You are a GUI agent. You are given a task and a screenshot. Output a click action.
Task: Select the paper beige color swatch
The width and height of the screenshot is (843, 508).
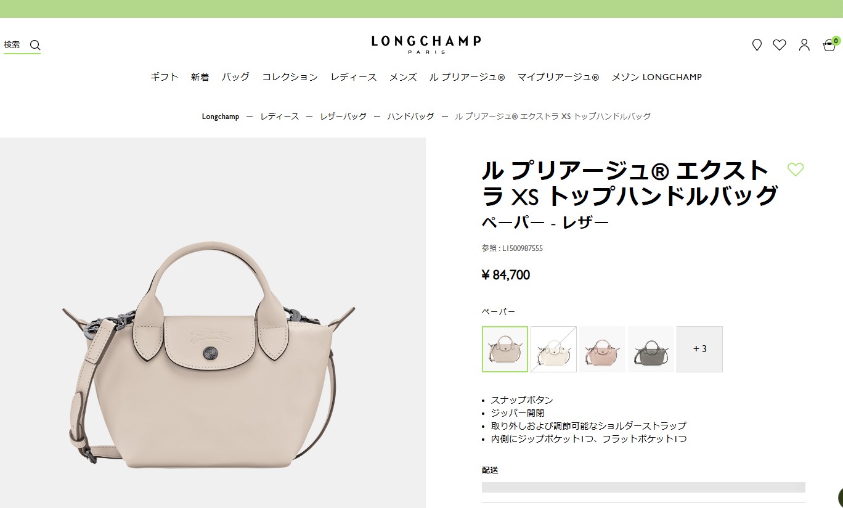click(x=505, y=349)
